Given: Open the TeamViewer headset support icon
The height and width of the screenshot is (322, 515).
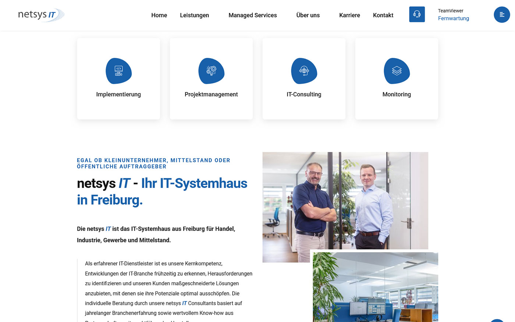Looking at the screenshot, I should [x=417, y=14].
